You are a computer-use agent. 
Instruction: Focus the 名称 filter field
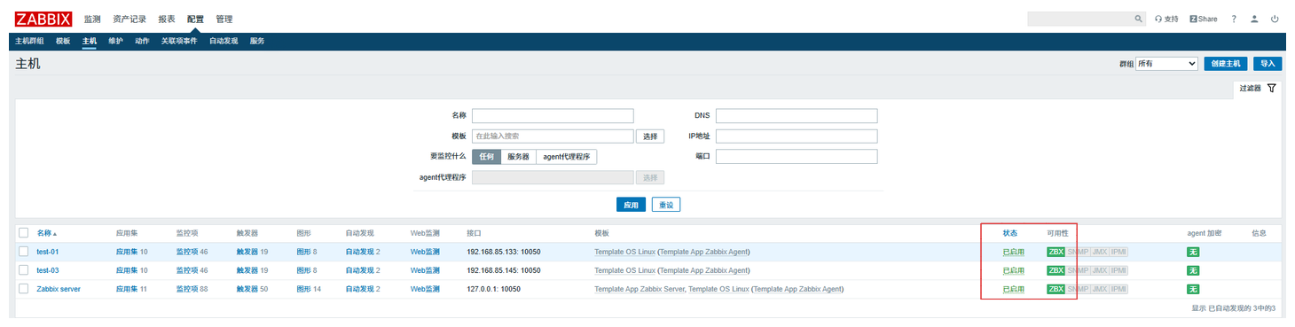point(553,116)
